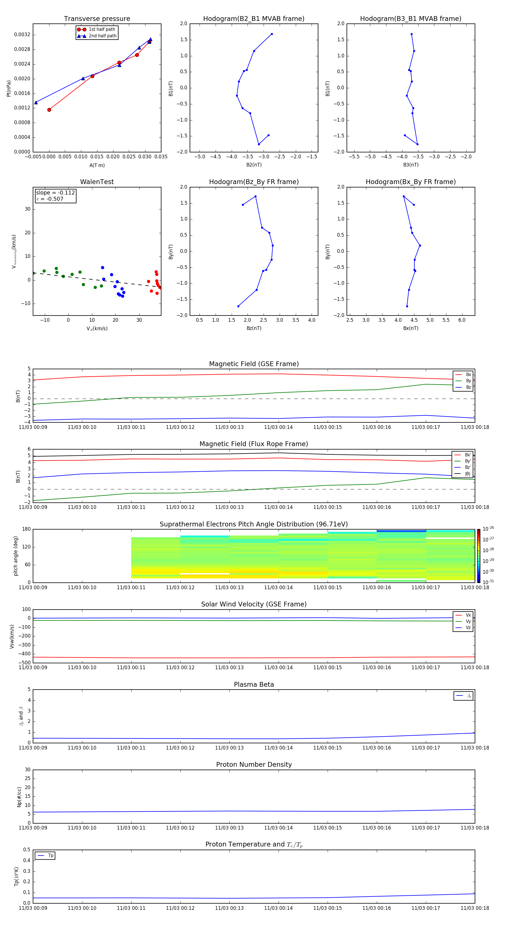Viewport: 508px width, 933px height.
Task: Click the "A(T·m)" x-axis label
Action: point(97,165)
